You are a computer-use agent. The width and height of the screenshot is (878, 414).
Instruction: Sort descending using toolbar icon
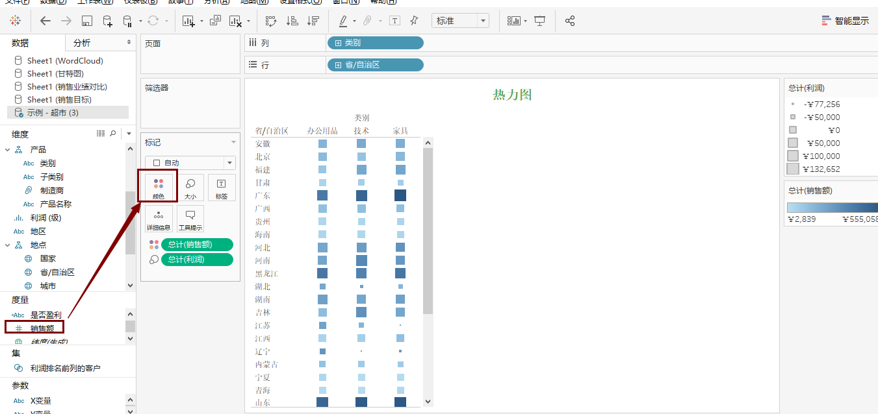point(314,21)
